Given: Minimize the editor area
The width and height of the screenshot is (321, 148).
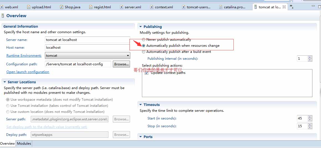Looking at the screenshot, I should (313, 6).
